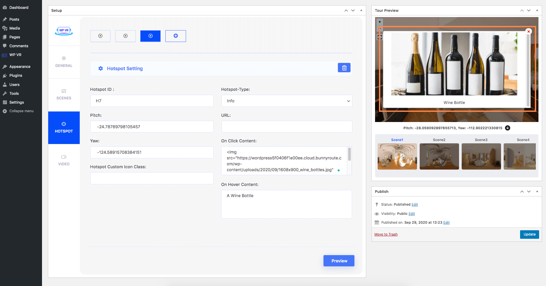
Task: Collapse the Publish panel toggle
Action: (537, 192)
